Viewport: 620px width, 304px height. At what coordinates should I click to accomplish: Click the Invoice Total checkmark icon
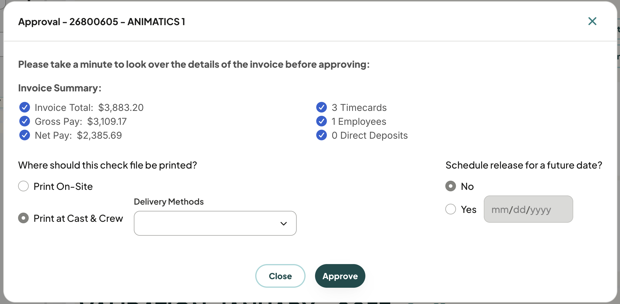click(x=25, y=107)
